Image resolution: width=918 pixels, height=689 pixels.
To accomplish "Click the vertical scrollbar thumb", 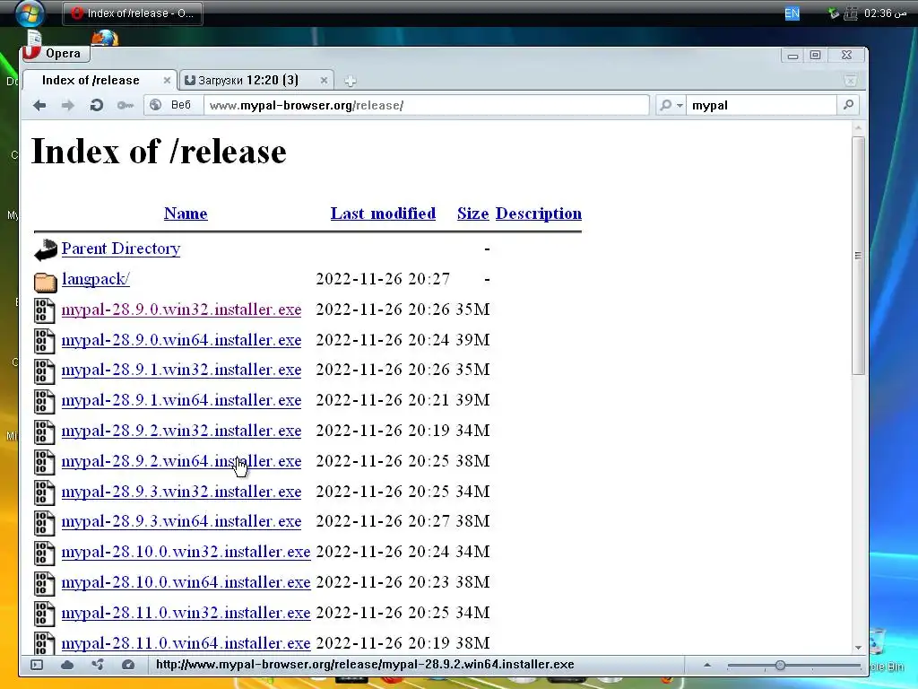I will pos(858,256).
